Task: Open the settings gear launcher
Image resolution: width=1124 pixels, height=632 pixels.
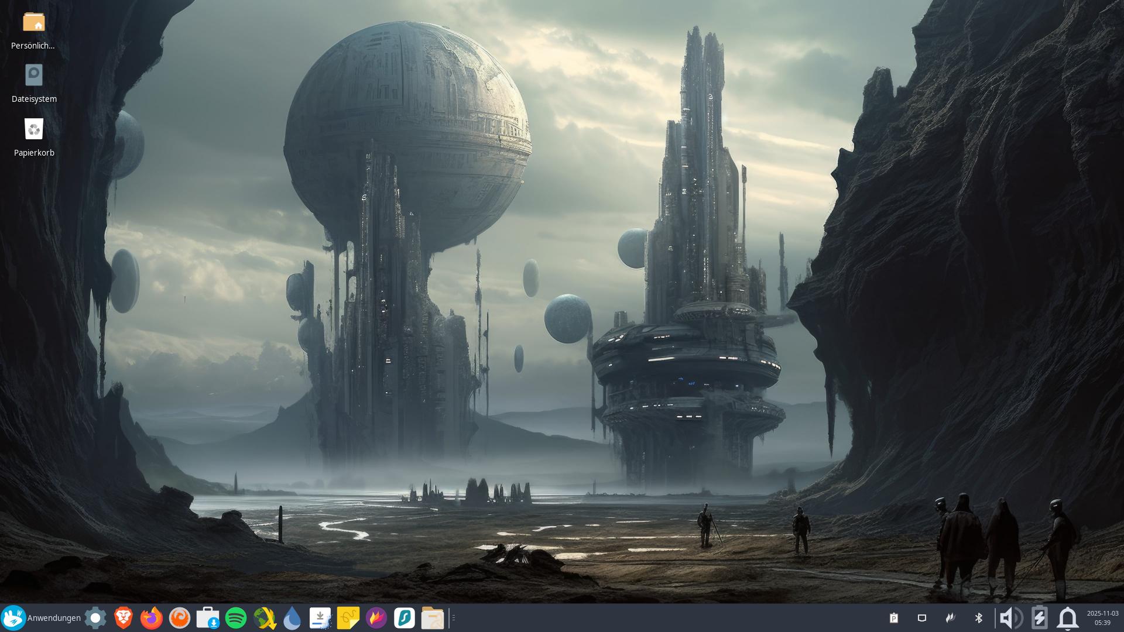Action: (95, 618)
